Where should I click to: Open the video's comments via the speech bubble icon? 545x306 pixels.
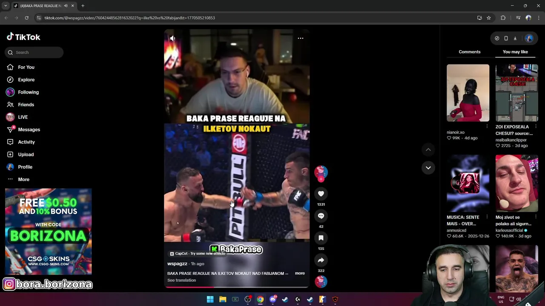(x=321, y=216)
